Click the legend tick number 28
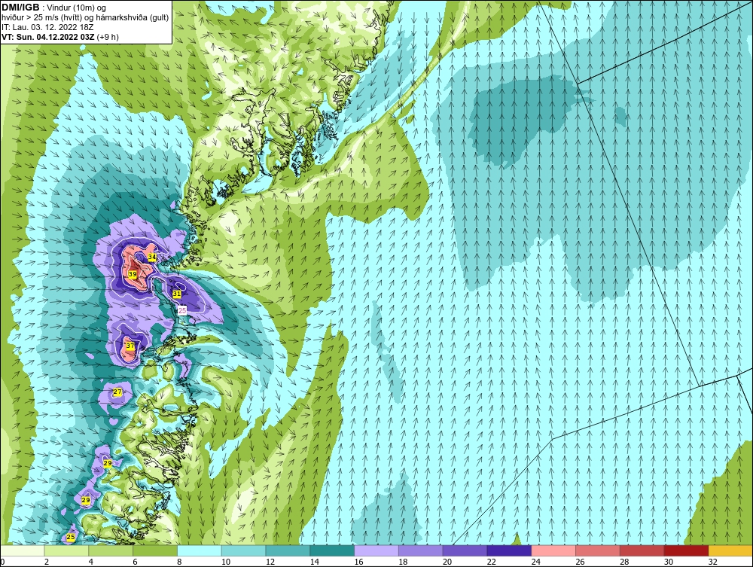The image size is (753, 567). (x=624, y=562)
